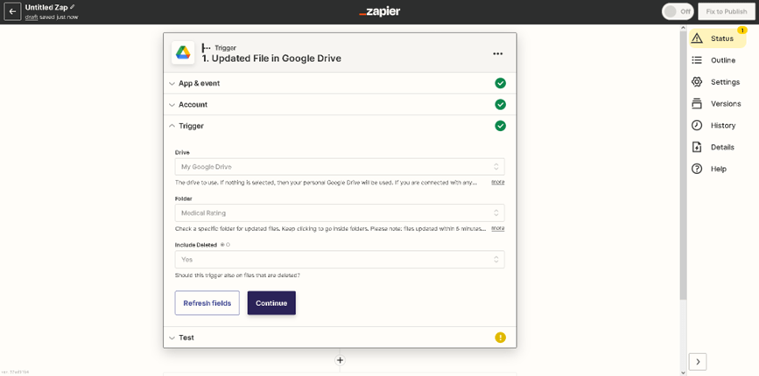Viewport: 759px width, 376px height.
Task: Click the Zapier logo
Action: coord(380,11)
